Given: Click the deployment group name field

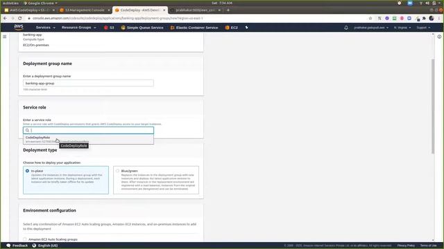Looking at the screenshot, I should pyautogui.click(x=88, y=83).
